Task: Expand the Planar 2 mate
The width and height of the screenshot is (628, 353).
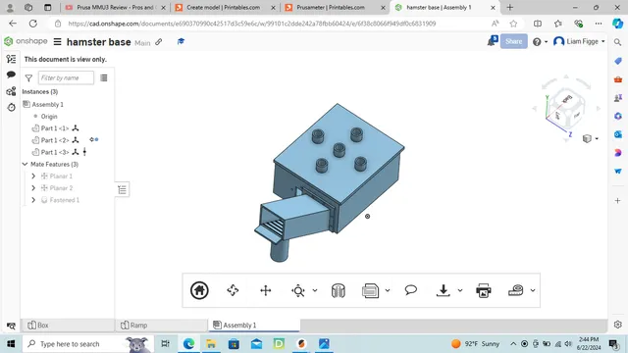Action: [33, 188]
